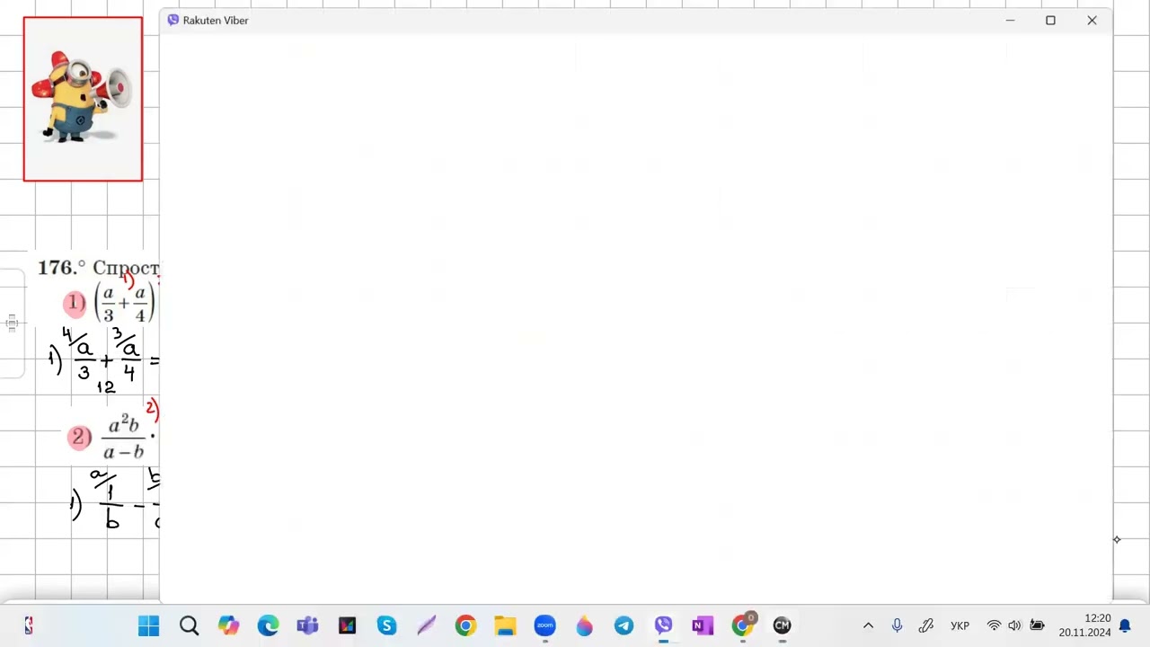
Task: Show hidden system tray icons
Action: pos(868,625)
